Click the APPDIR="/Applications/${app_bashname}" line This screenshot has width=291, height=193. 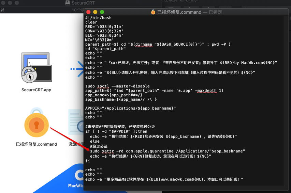coord(130,108)
